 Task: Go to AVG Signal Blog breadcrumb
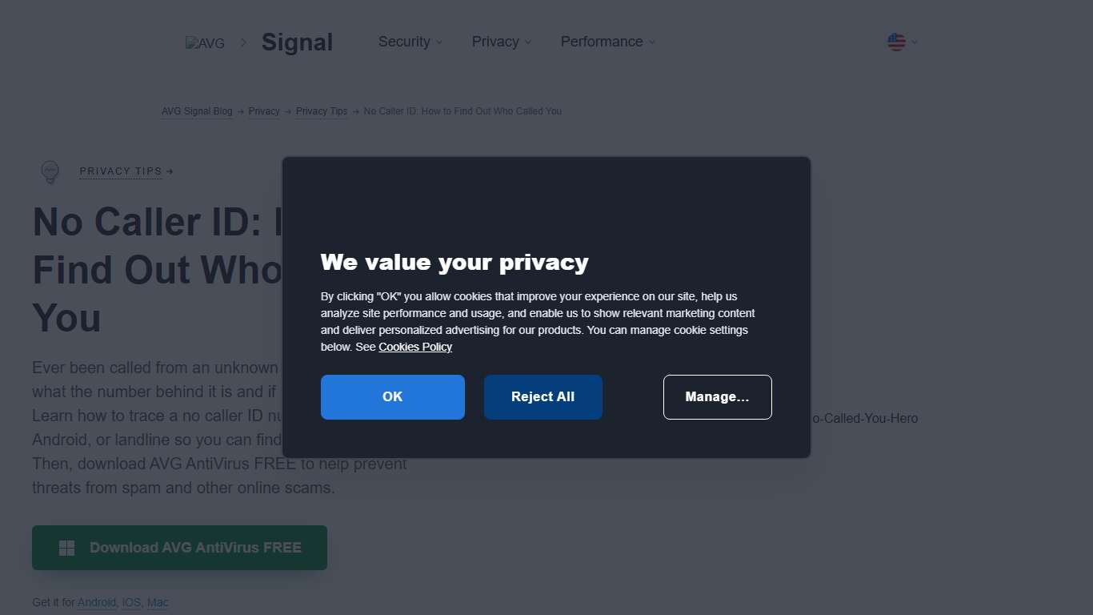(197, 111)
